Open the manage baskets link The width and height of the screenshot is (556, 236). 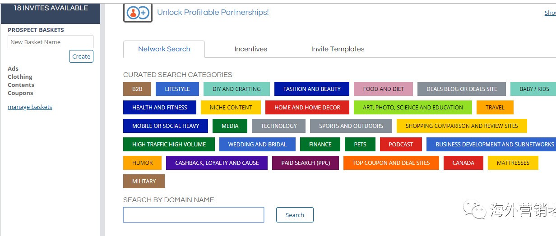pos(30,107)
